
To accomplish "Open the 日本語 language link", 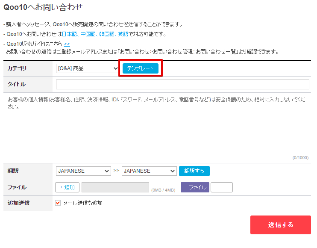I will click(69, 34).
